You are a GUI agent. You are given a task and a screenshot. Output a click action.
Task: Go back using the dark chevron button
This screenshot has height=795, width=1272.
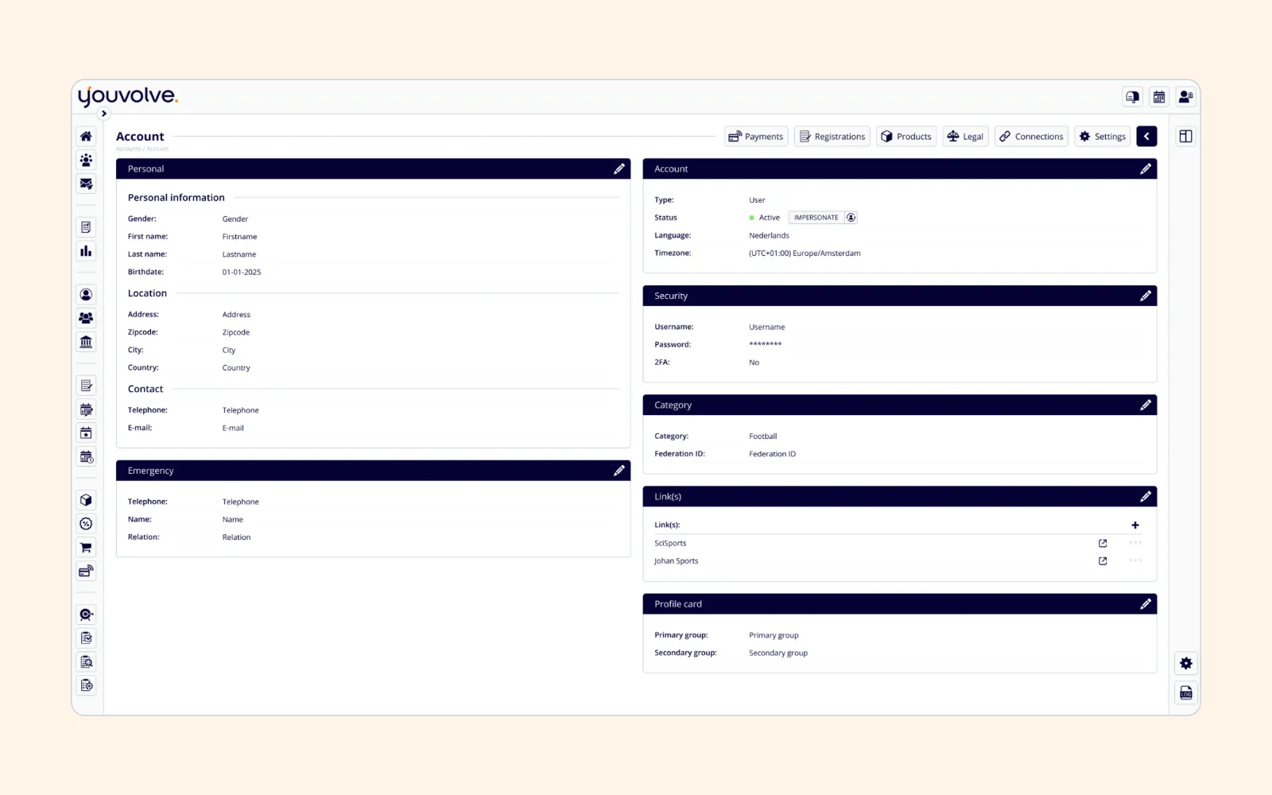[x=1146, y=137]
